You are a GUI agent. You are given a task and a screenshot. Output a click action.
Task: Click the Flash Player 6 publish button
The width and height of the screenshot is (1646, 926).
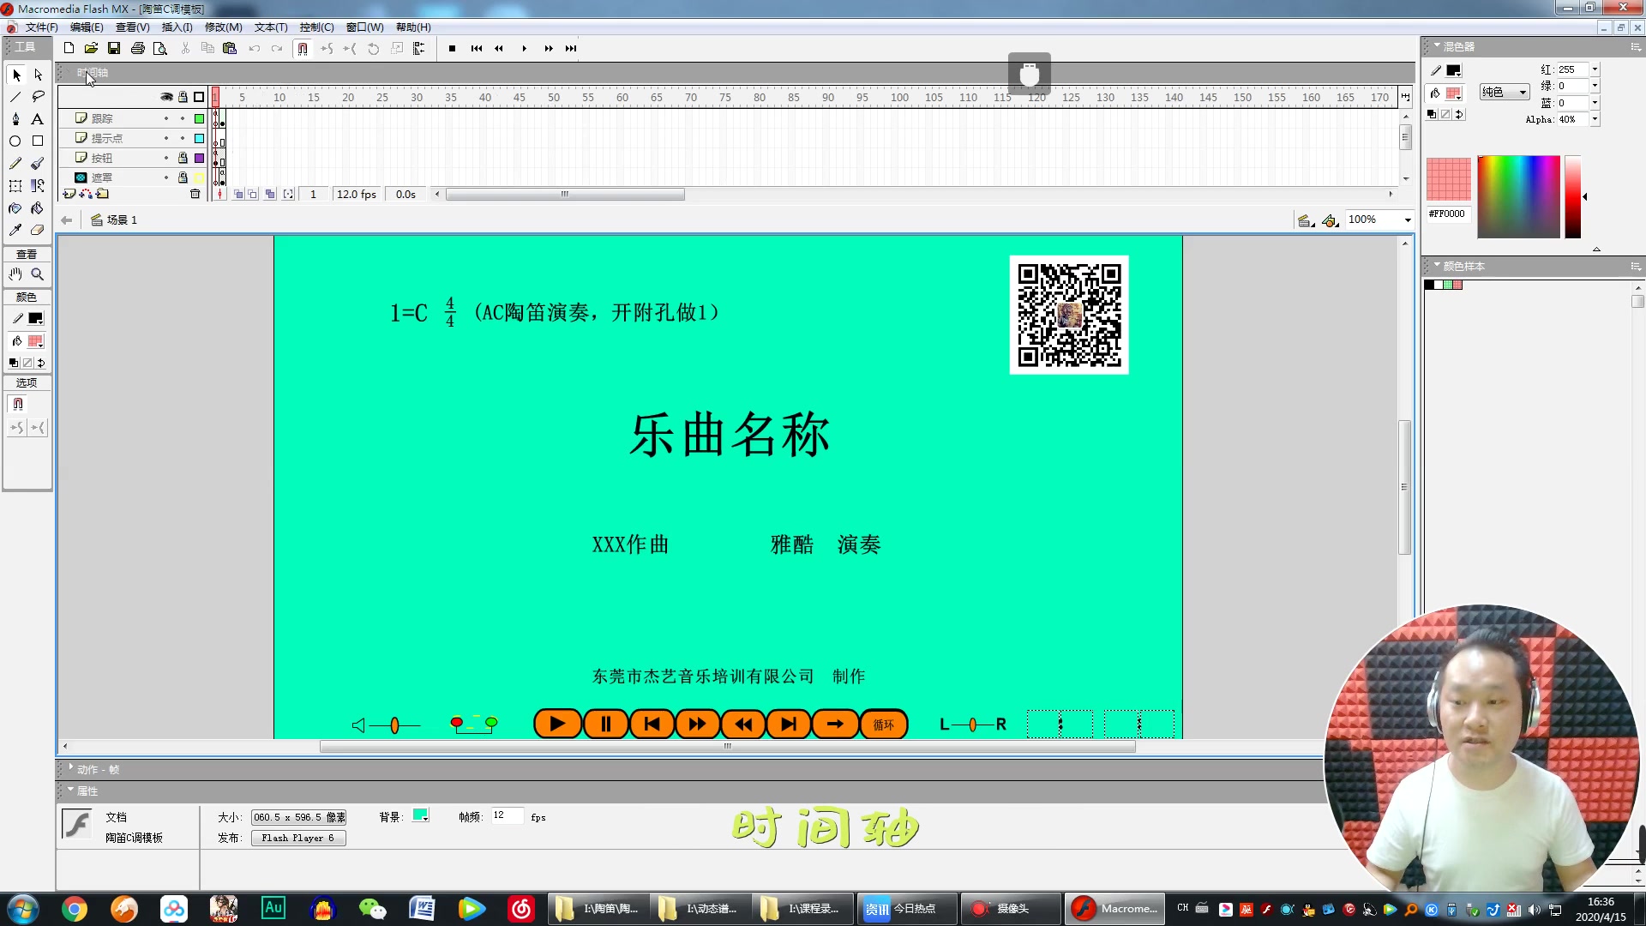pos(298,839)
